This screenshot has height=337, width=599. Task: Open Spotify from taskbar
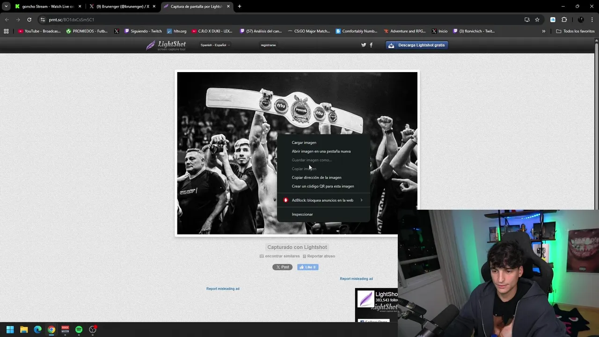point(79,330)
